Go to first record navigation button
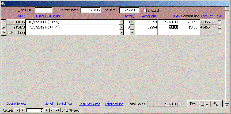Viewport: 231px width, 114px height. tap(17, 111)
